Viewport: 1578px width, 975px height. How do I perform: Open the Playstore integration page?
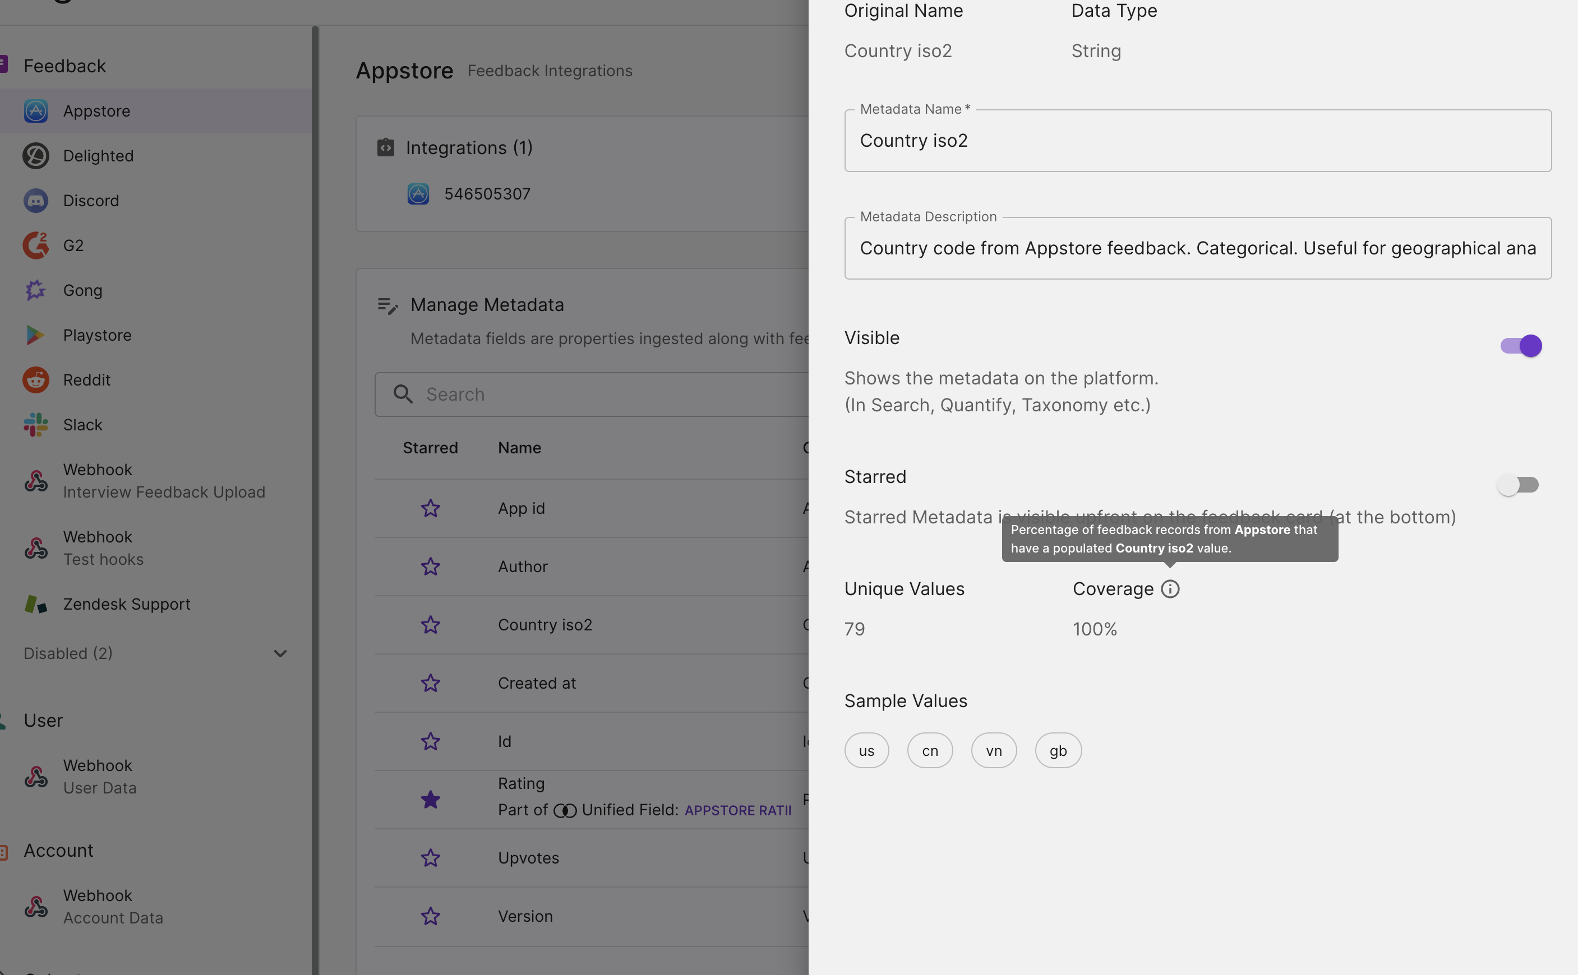pyautogui.click(x=97, y=335)
